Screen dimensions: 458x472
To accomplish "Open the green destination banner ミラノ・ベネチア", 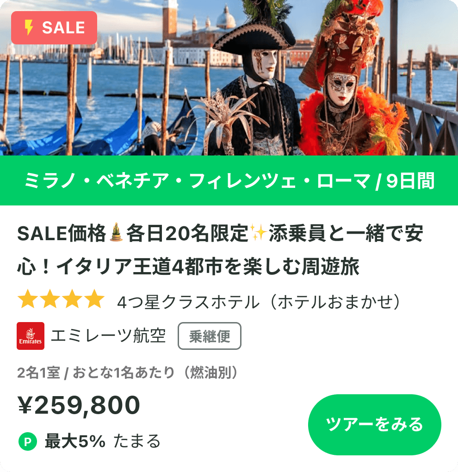I will pos(229,180).
